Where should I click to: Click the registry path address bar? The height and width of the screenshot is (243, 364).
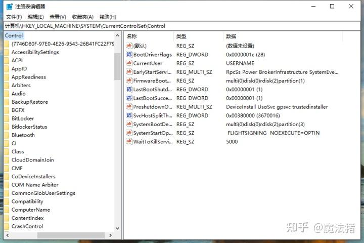[182, 26]
